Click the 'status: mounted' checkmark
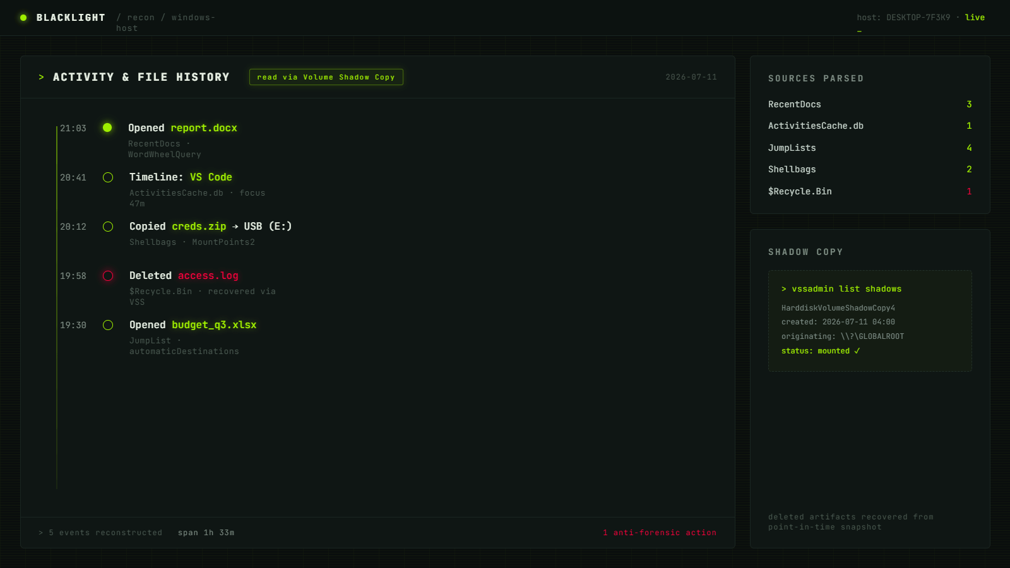The width and height of the screenshot is (1010, 568). 857,351
